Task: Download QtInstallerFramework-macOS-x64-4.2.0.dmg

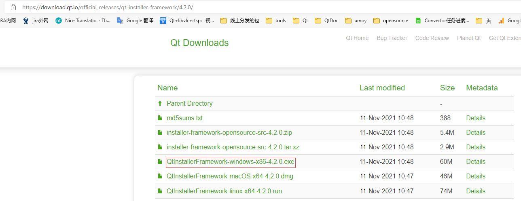Action: click(230, 176)
